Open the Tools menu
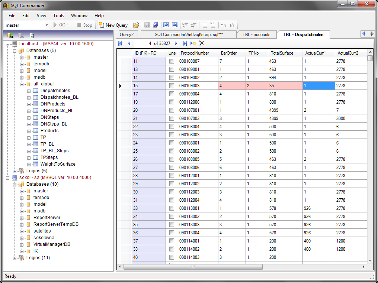 (x=58, y=16)
